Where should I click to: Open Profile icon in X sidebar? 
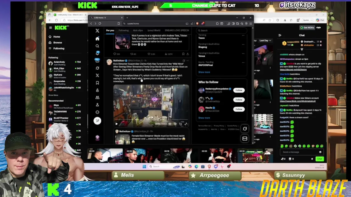point(97,105)
